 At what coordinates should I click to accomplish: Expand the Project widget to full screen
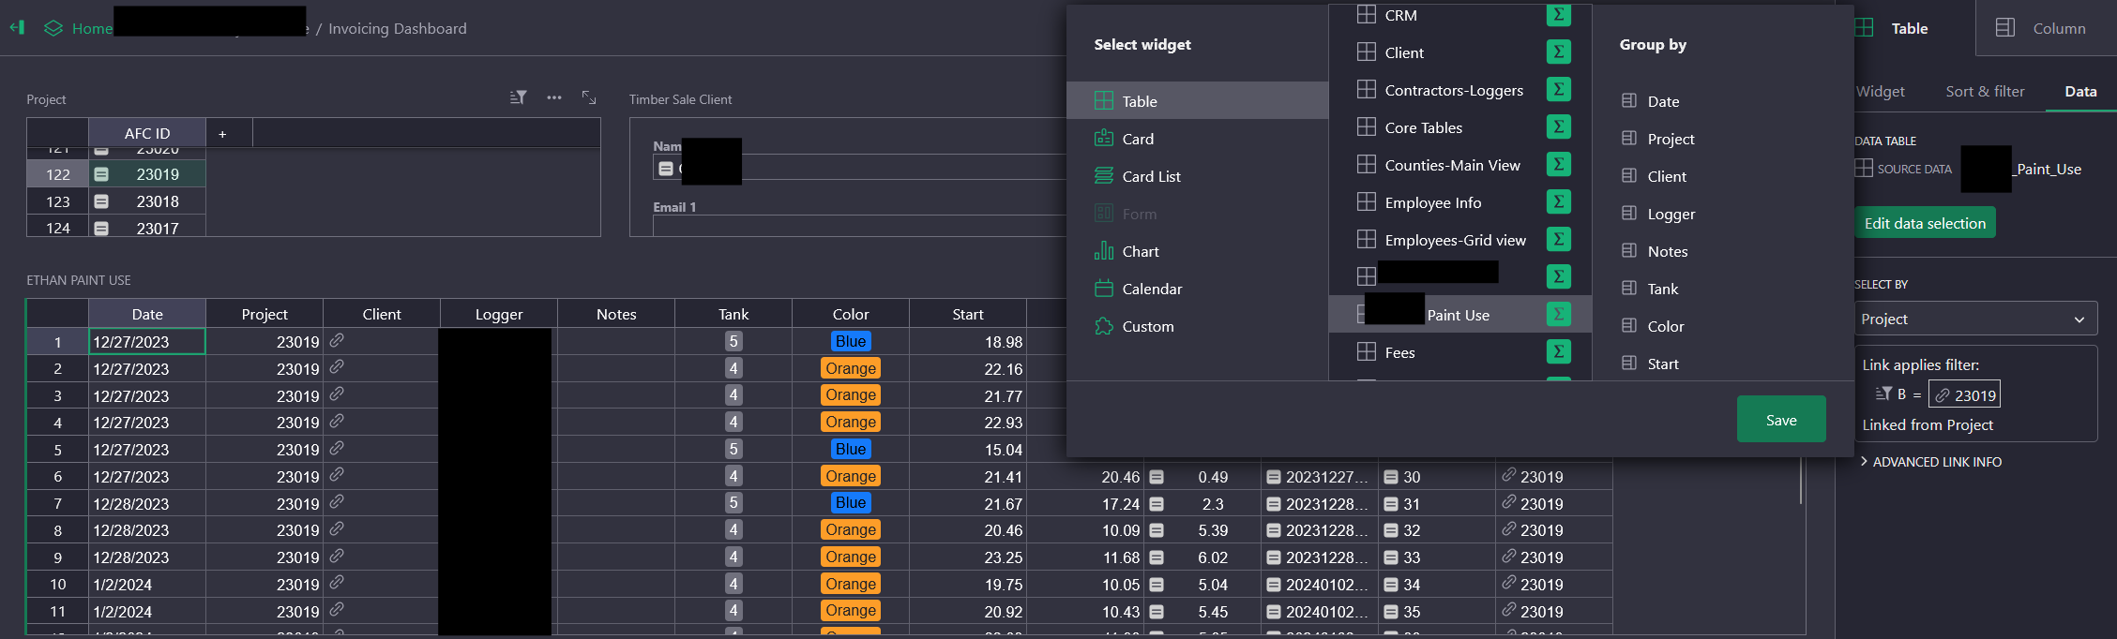tap(589, 97)
